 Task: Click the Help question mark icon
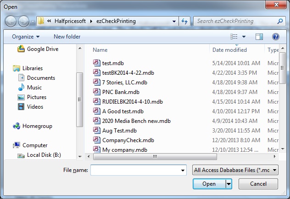275,37
